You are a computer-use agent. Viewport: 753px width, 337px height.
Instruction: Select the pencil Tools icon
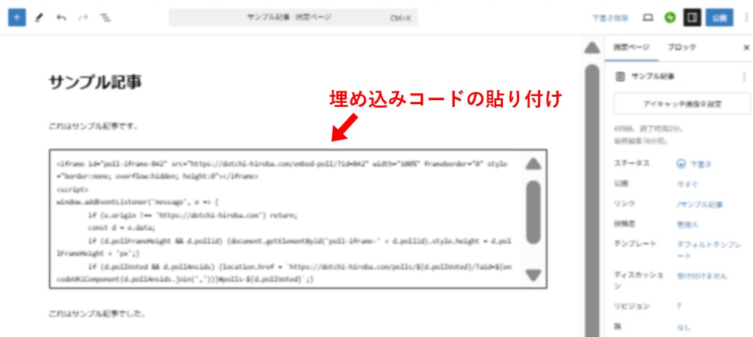point(39,18)
